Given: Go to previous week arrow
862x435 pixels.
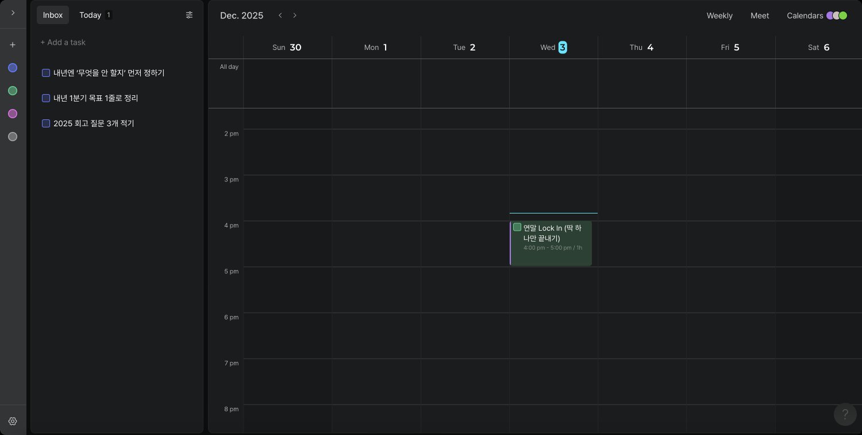Looking at the screenshot, I should (280, 15).
